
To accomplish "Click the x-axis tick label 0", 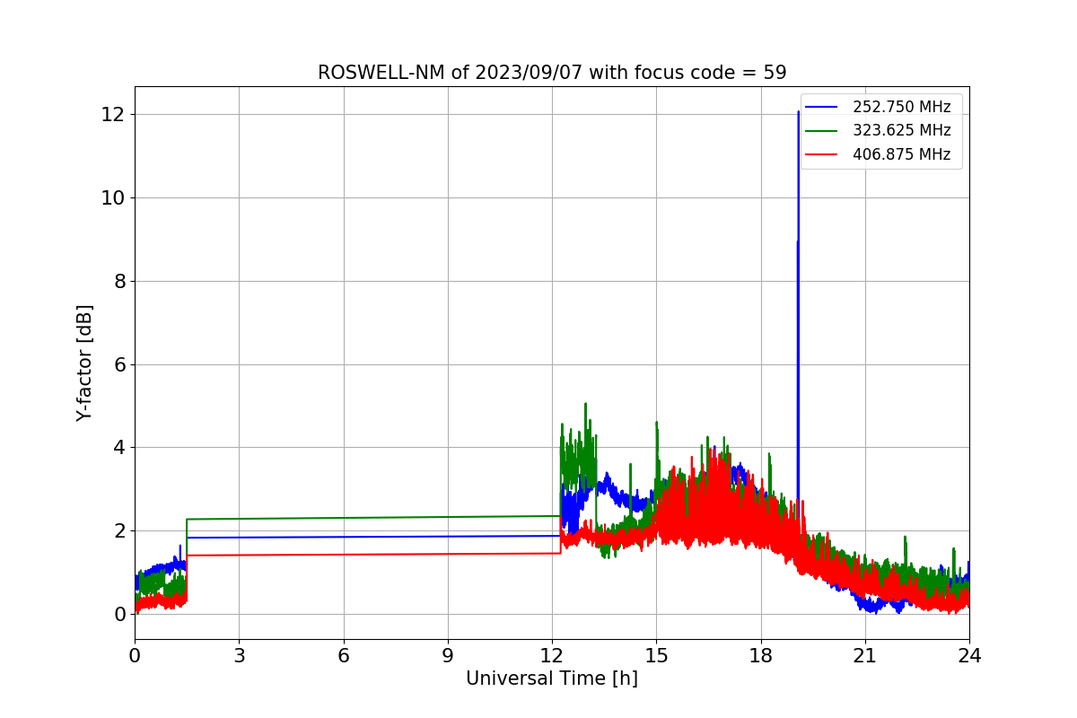I will click(x=135, y=656).
